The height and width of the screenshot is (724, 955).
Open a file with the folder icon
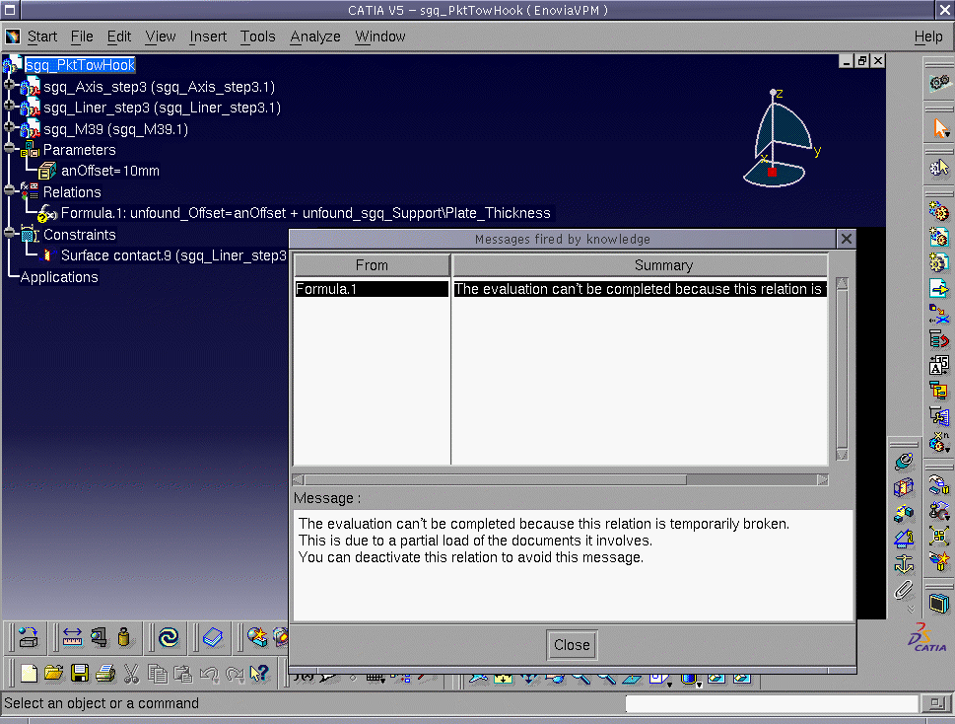point(53,674)
